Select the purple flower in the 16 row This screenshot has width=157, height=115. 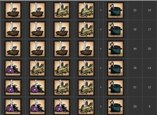pyautogui.click(x=13, y=68)
